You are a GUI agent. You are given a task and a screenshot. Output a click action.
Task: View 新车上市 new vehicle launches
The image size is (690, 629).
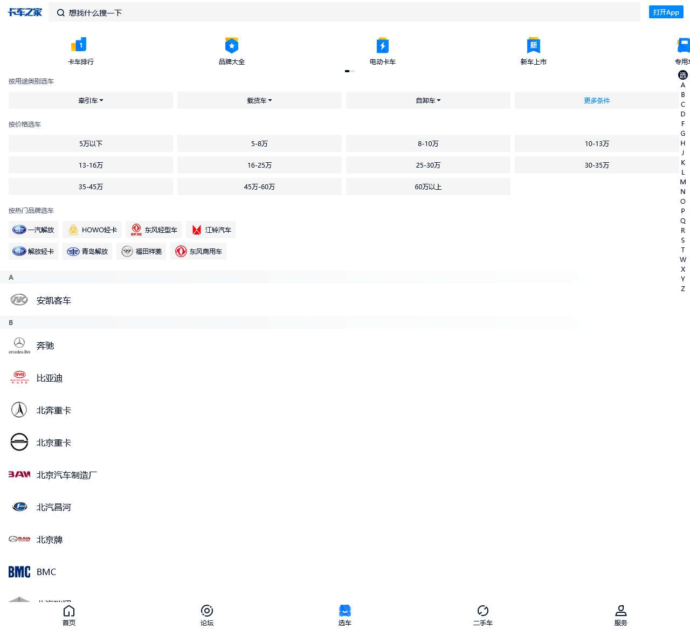(x=533, y=51)
